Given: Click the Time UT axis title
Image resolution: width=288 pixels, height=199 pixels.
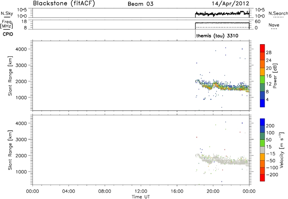Looking at the screenshot, I should 141,197.
